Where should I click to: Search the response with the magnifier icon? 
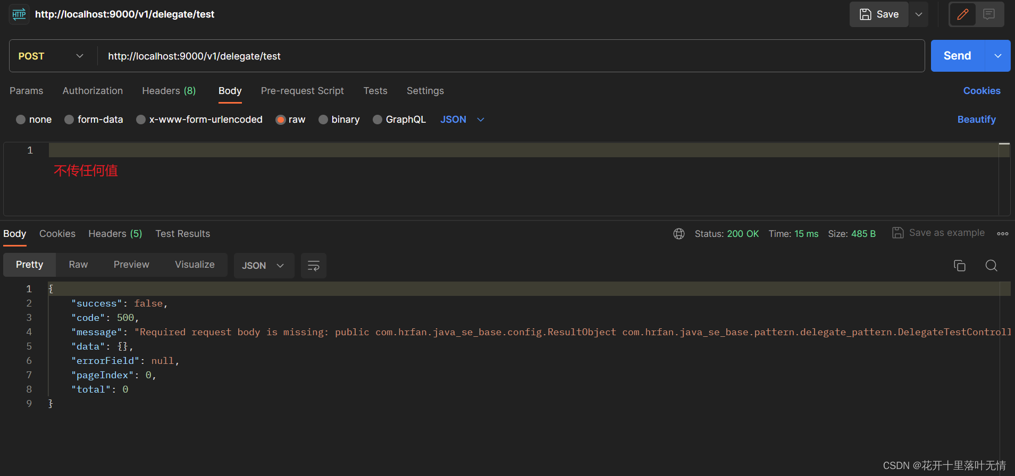[992, 266]
